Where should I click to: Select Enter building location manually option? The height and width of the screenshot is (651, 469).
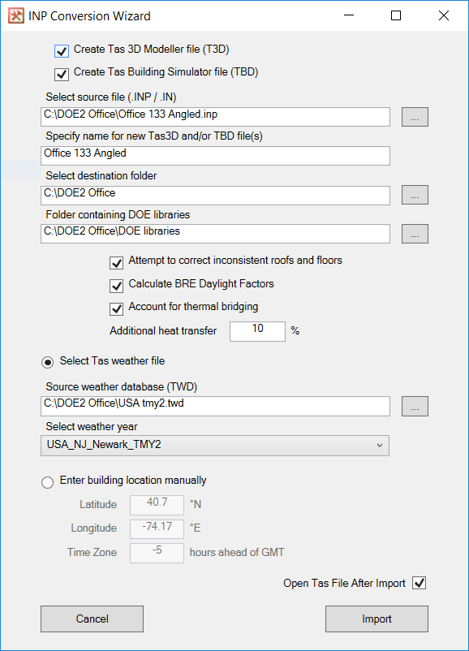tap(48, 482)
